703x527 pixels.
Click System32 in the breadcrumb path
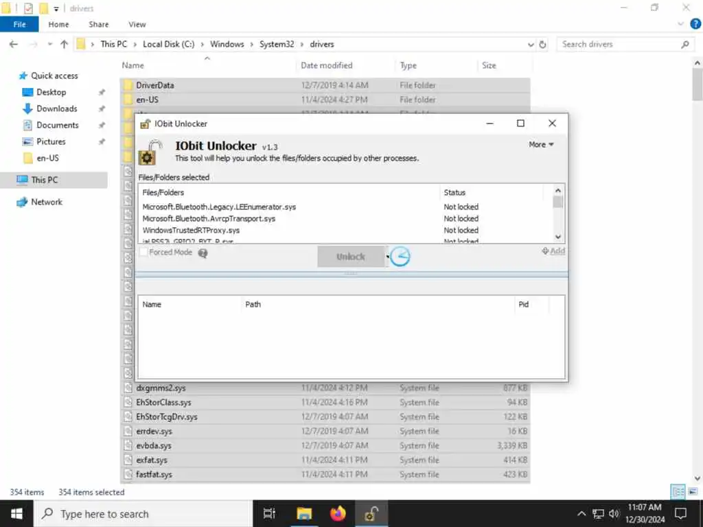[x=277, y=44]
